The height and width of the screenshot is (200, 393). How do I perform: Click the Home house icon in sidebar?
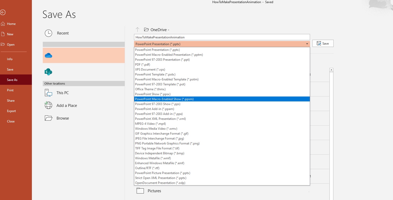3,24
